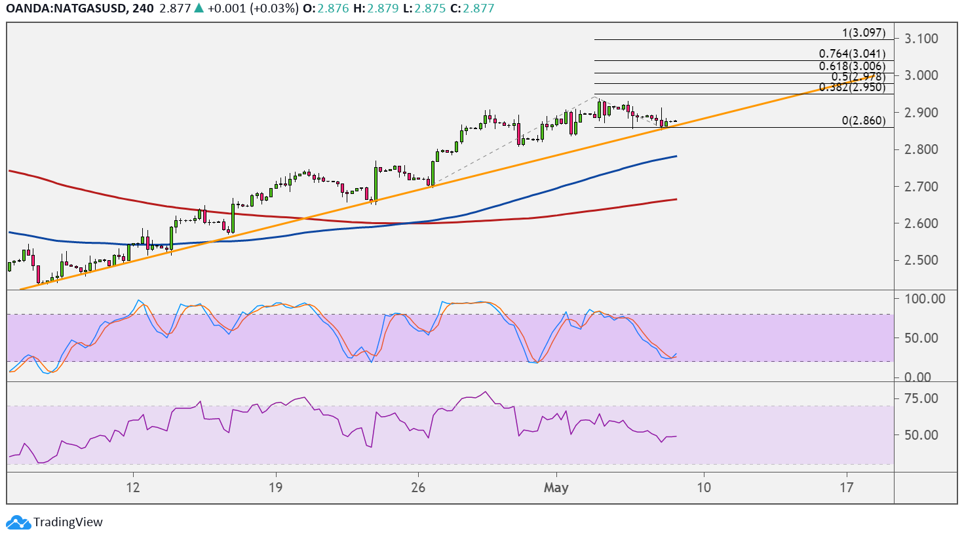Viewport: 964px width, 540px height.
Task: Click the 75.00 RSI scale label
Action: tap(921, 398)
